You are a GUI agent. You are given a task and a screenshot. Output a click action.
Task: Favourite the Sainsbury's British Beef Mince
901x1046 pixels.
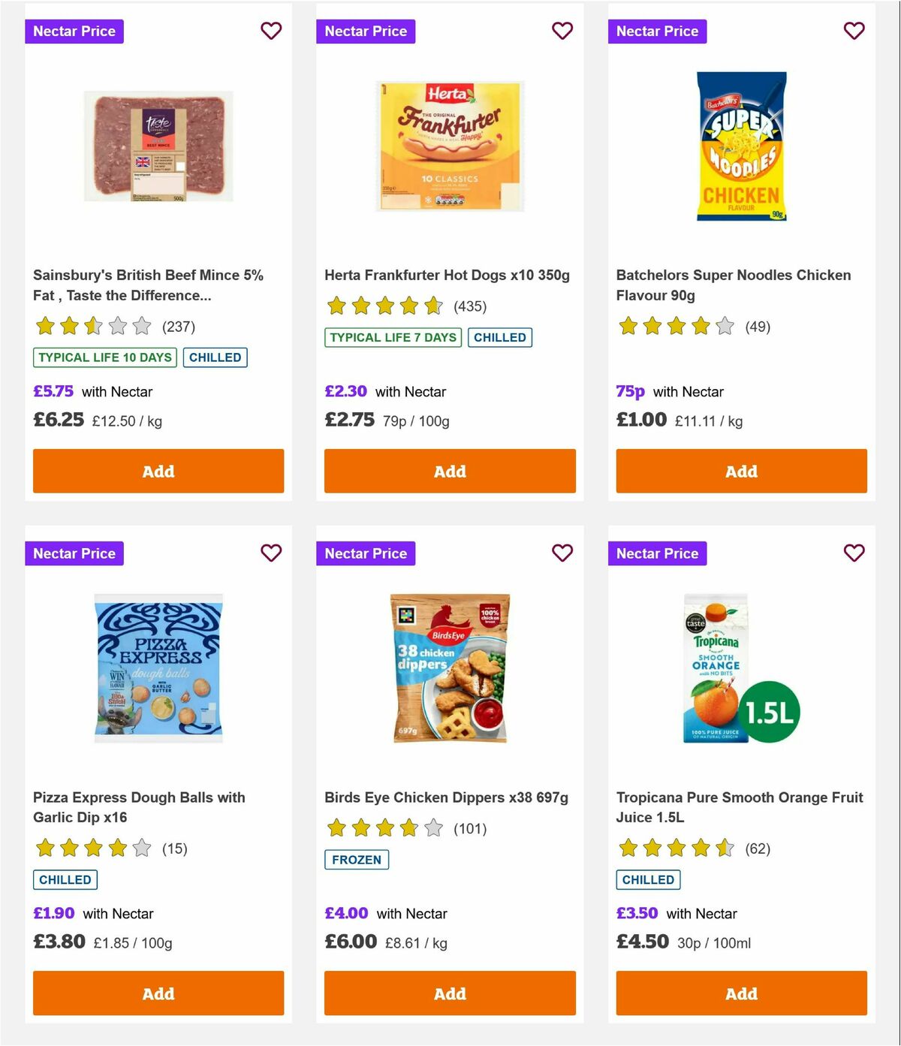[x=271, y=31]
